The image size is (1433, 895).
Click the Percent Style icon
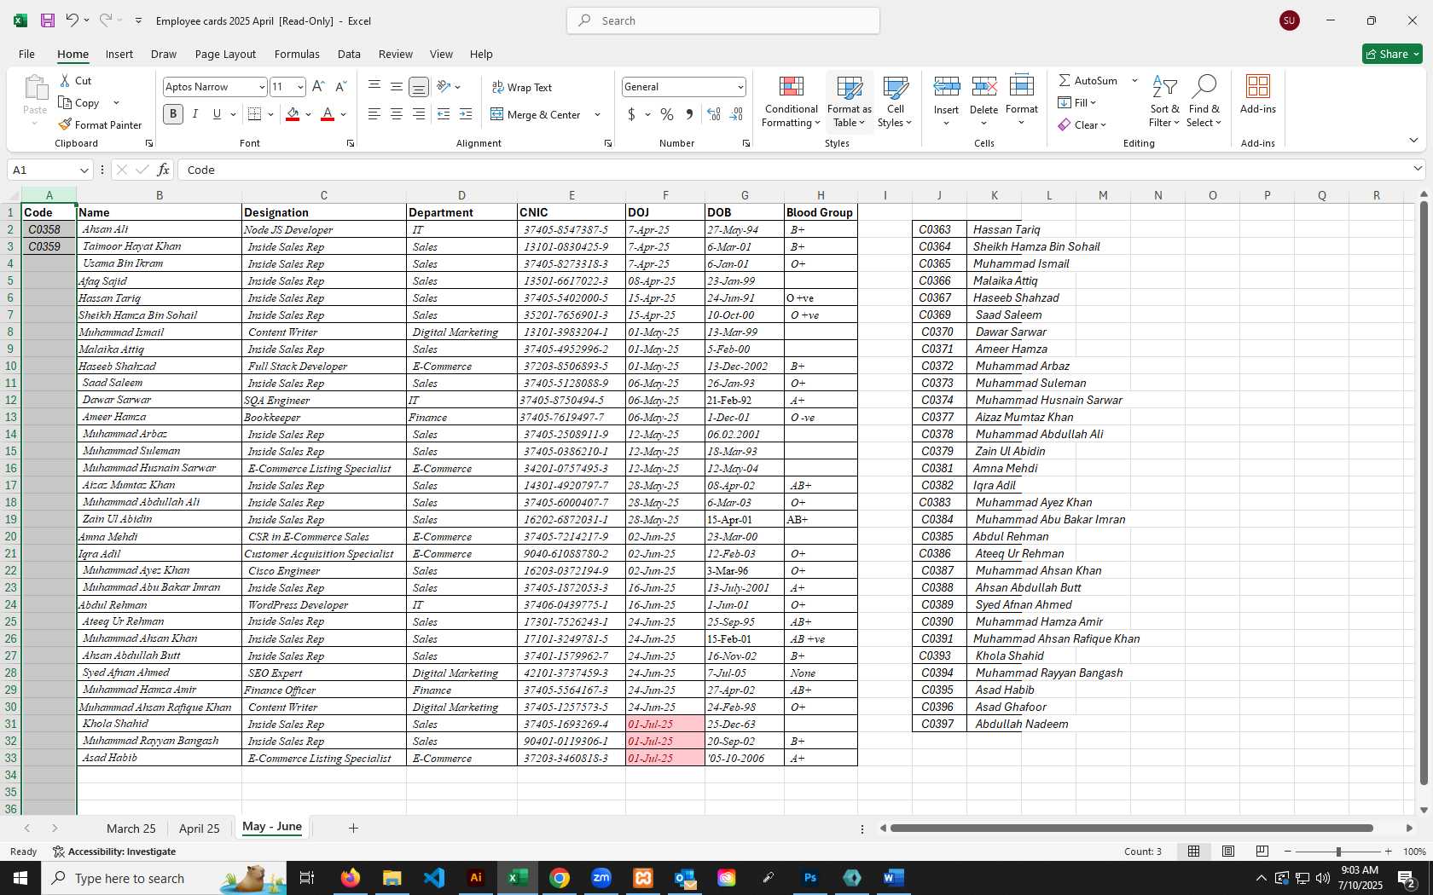pyautogui.click(x=667, y=114)
